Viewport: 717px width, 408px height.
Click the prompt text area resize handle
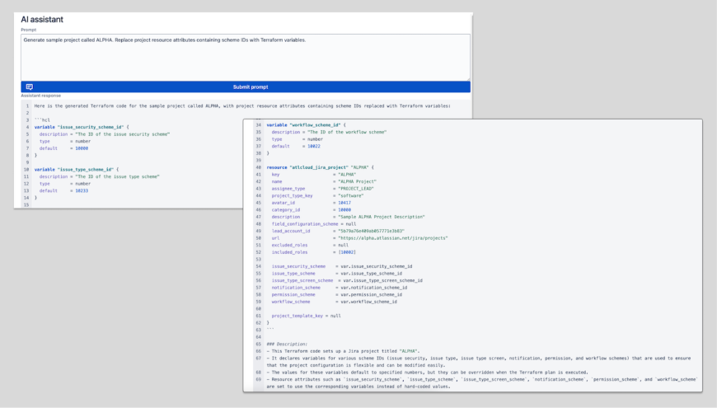click(467, 77)
